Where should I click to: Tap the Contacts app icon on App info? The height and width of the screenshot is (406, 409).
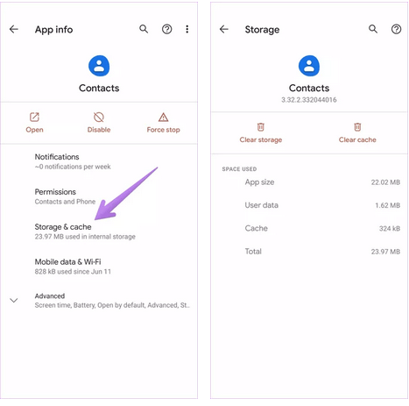99,66
